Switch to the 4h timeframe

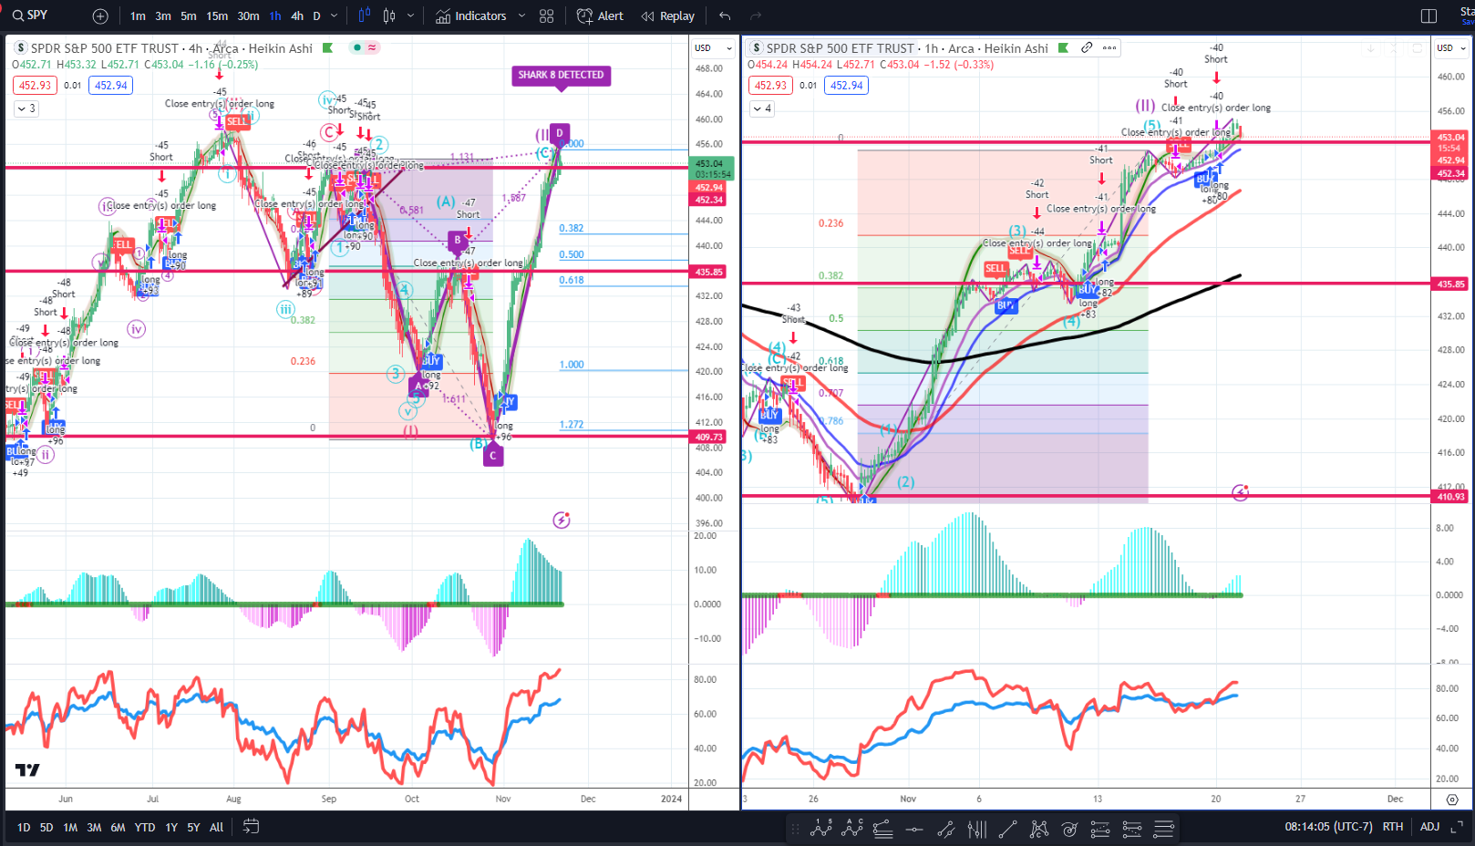[x=297, y=16]
